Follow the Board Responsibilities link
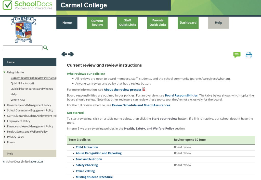261x180 pixels. [x=181, y=95]
